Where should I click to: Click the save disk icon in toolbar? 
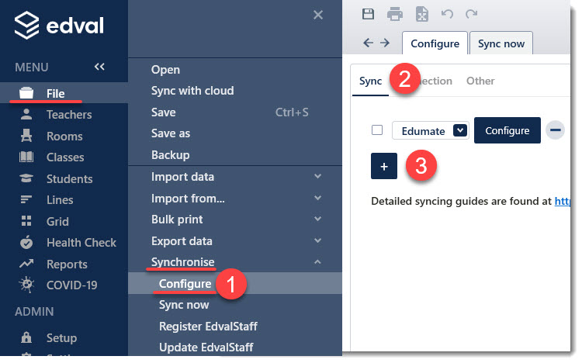click(x=368, y=14)
